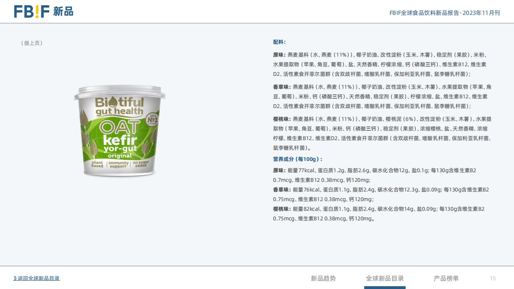Click the FBIF logo in header
The width and height of the screenshot is (514, 289).
point(32,12)
